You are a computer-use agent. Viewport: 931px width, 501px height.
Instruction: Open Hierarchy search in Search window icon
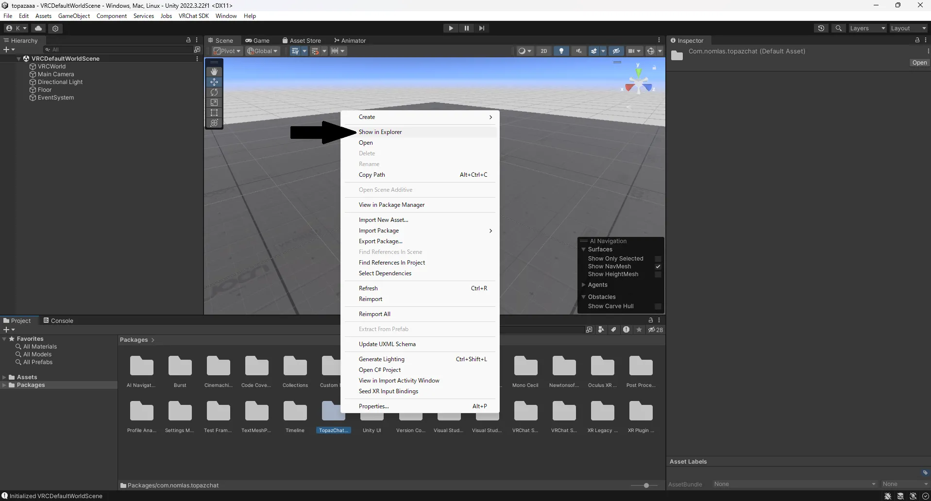197,50
